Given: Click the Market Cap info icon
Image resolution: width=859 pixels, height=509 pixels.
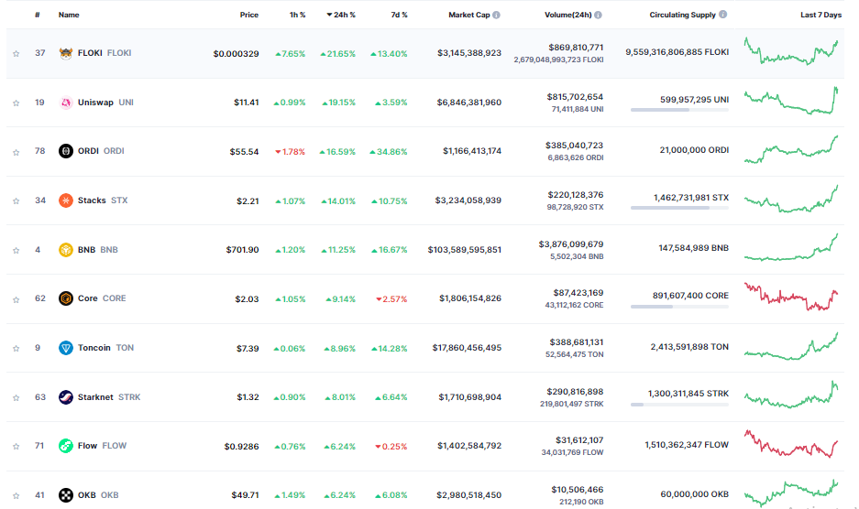Looking at the screenshot, I should point(496,15).
